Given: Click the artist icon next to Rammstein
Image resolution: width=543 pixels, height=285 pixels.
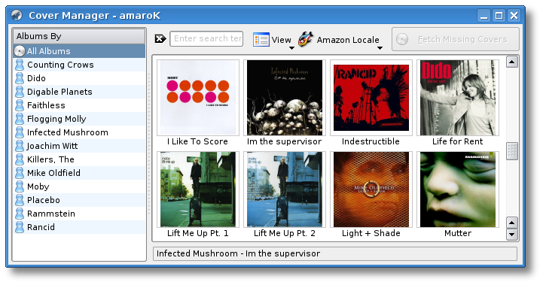Looking at the screenshot, I should (20, 214).
